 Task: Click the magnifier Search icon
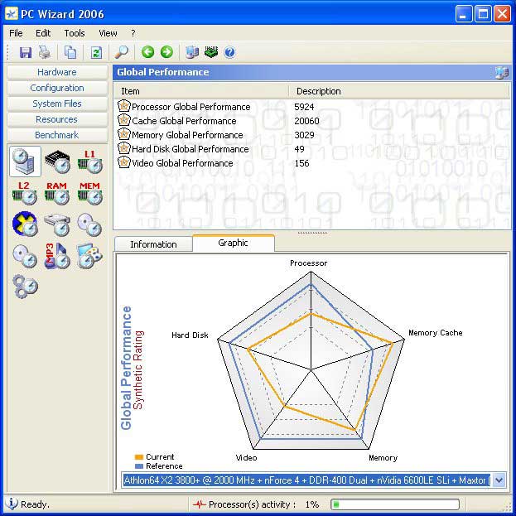[x=122, y=52]
